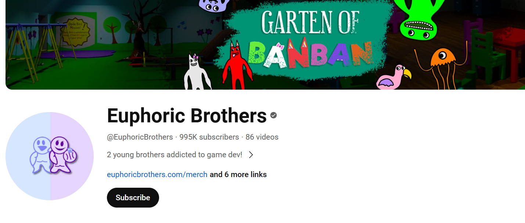Image resolution: width=525 pixels, height=223 pixels.
Task: Click the 86 videos count
Action: [262, 137]
